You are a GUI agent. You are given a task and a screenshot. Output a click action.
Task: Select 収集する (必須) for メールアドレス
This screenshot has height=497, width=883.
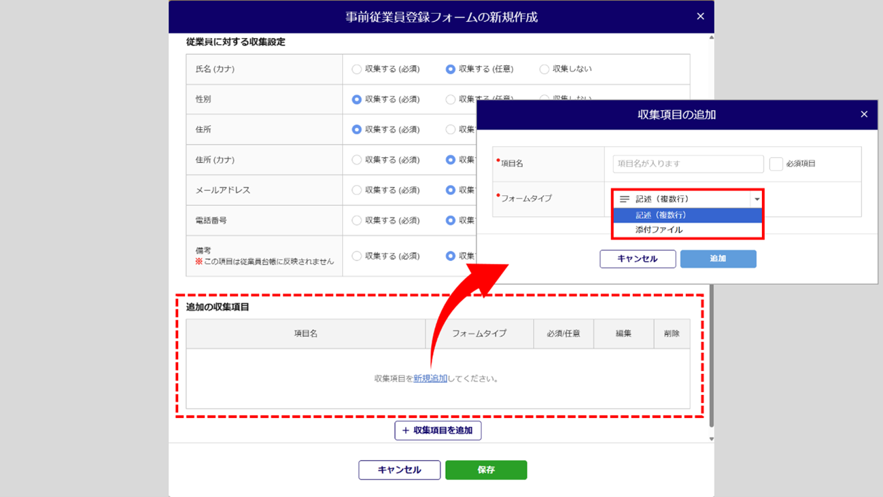coord(356,190)
